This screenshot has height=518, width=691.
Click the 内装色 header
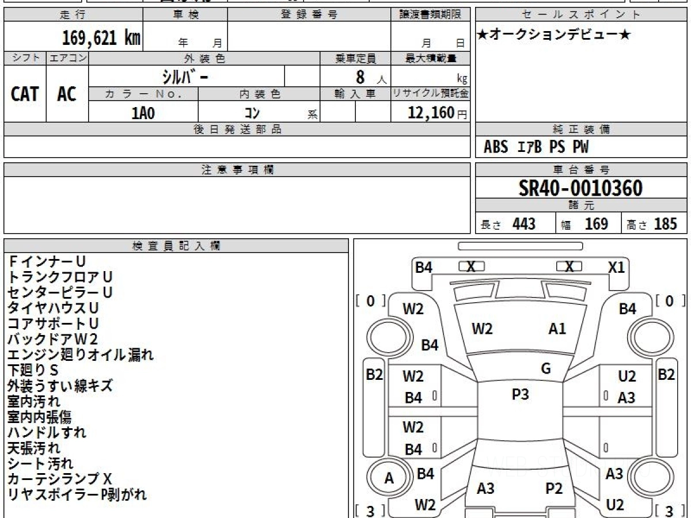(259, 94)
